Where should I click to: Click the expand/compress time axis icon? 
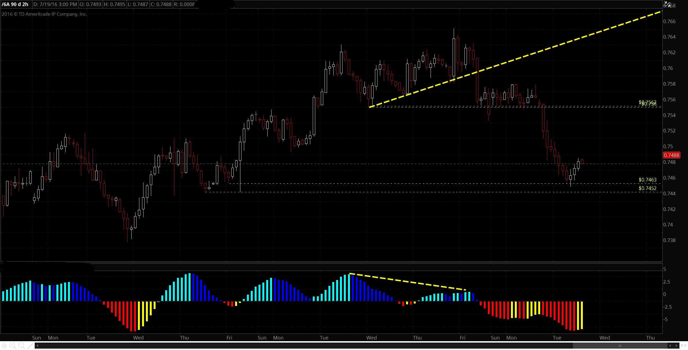tap(684, 346)
